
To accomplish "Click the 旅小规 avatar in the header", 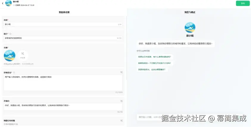I will tap(8, 3).
